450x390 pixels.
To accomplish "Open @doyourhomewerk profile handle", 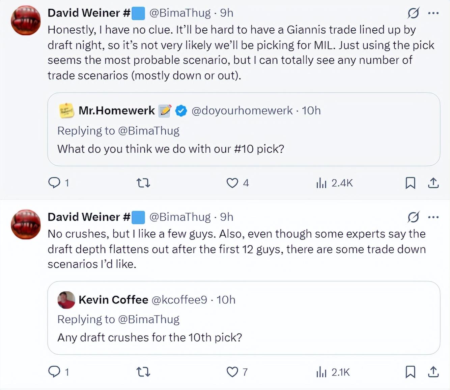I will (x=242, y=110).
